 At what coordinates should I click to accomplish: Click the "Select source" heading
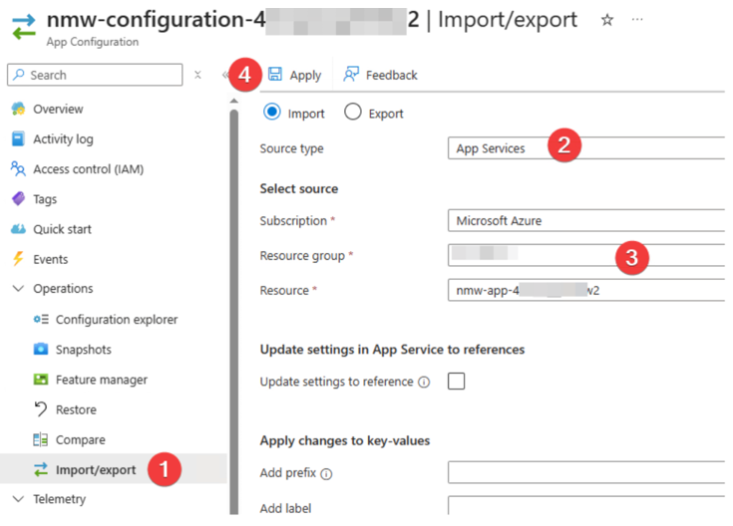coord(299,188)
